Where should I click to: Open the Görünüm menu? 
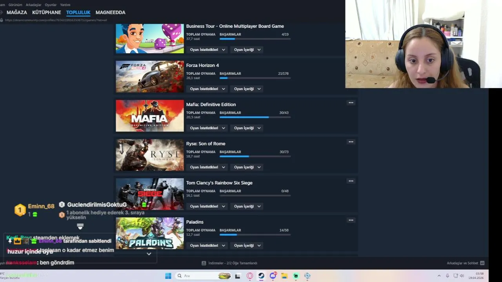[15, 5]
